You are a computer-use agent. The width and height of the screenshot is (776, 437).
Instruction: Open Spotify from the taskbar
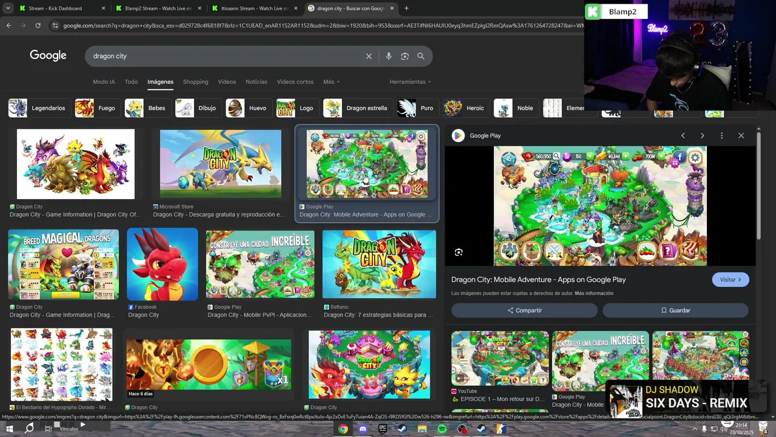click(442, 429)
